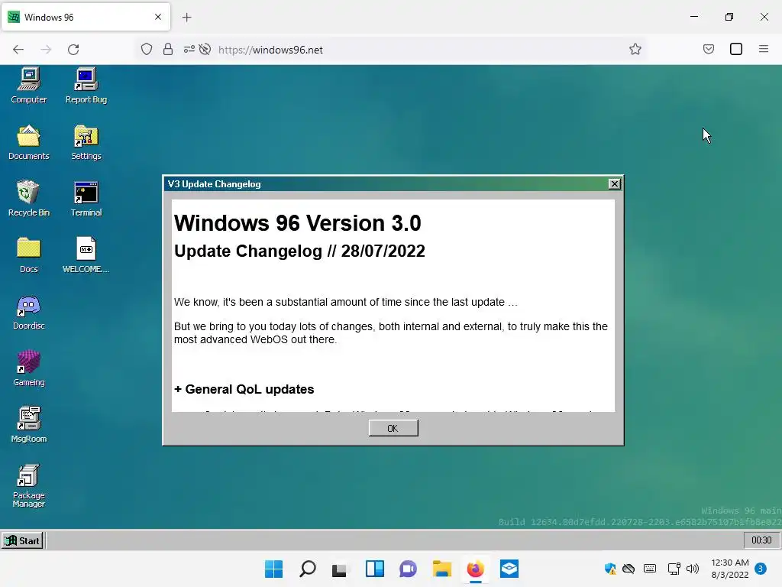Open the Save to Pocket icon
The height and width of the screenshot is (587, 782).
pos(709,49)
